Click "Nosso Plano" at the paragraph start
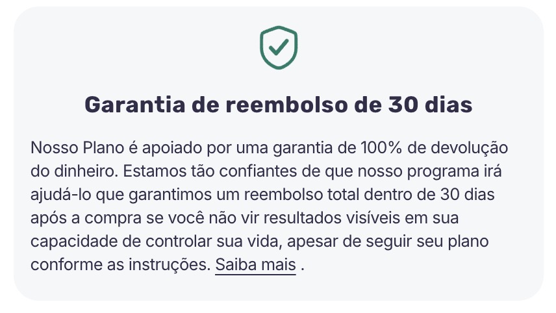This screenshot has width=556, height=313. (77, 148)
